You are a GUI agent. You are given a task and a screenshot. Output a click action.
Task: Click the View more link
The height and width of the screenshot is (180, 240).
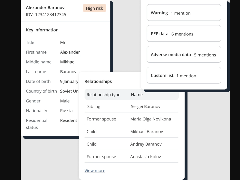95,171
